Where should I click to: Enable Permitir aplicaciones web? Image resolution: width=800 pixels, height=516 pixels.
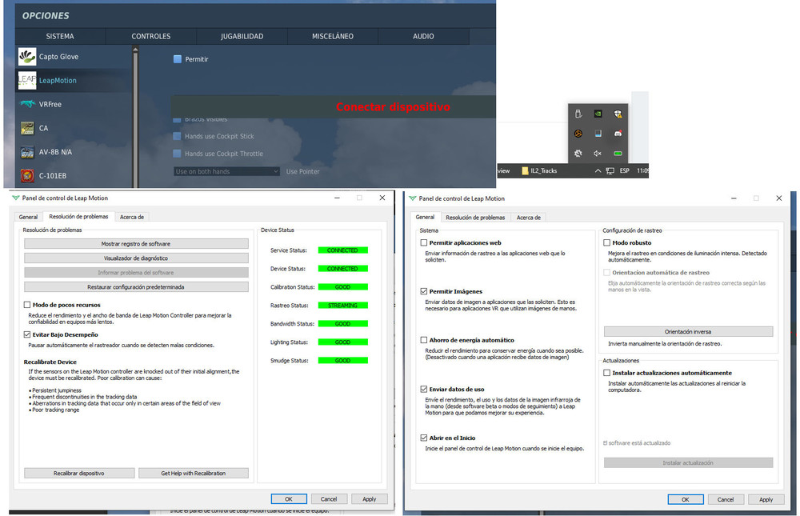coord(423,243)
